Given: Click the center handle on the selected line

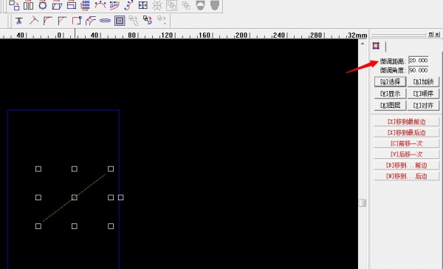Looking at the screenshot, I should pos(75,197).
